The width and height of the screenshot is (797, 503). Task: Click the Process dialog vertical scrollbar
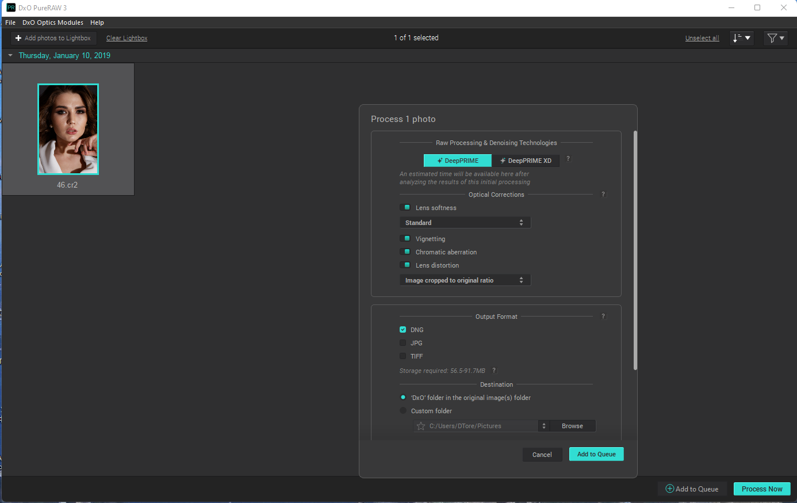[x=635, y=250]
